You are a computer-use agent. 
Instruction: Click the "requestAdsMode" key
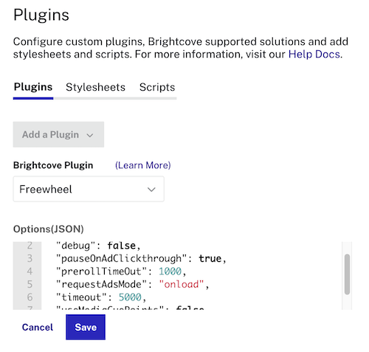(x=102, y=284)
